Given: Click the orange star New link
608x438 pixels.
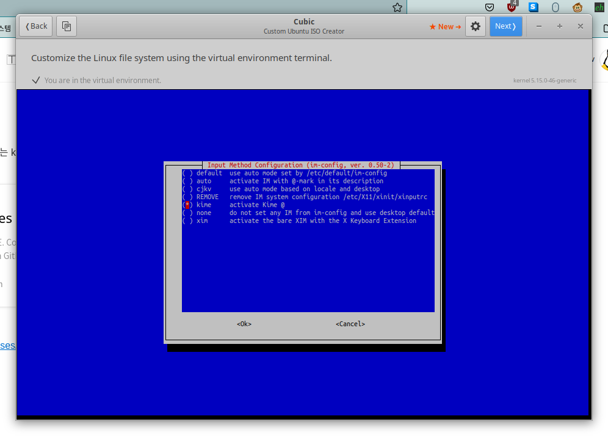Looking at the screenshot, I should pos(445,27).
